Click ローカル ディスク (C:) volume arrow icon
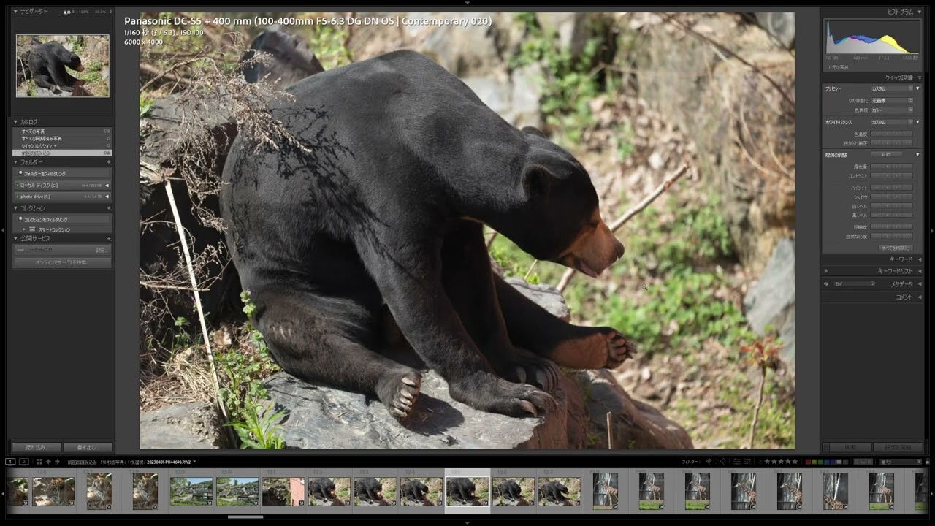 [107, 186]
